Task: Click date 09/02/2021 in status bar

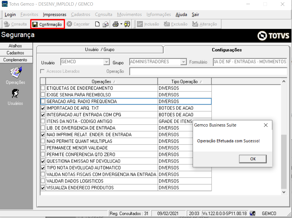Action: (168, 213)
